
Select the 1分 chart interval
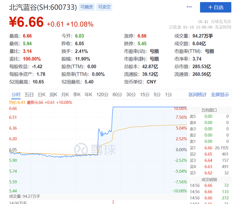tap(168, 95)
